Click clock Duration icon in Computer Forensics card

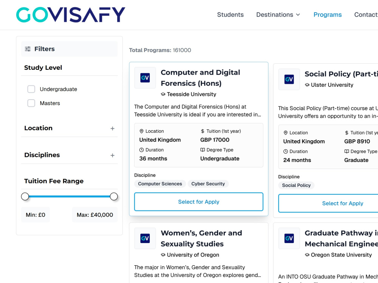pyautogui.click(x=141, y=150)
